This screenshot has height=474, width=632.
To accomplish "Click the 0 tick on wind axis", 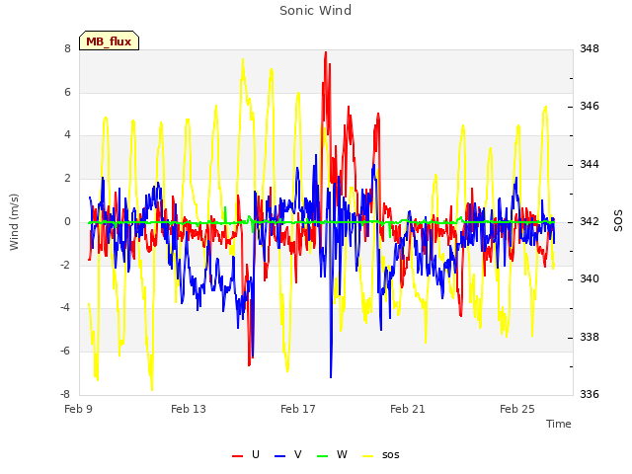I will click(x=67, y=221).
